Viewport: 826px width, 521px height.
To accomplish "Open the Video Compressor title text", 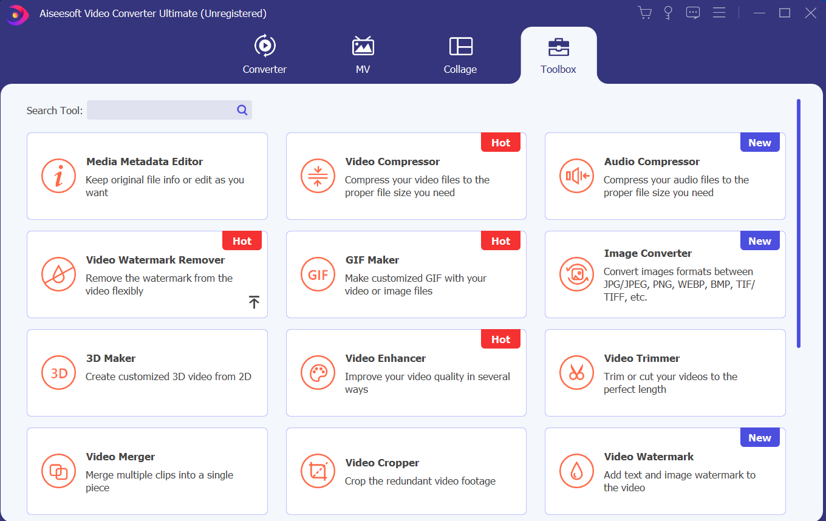I will 392,162.
